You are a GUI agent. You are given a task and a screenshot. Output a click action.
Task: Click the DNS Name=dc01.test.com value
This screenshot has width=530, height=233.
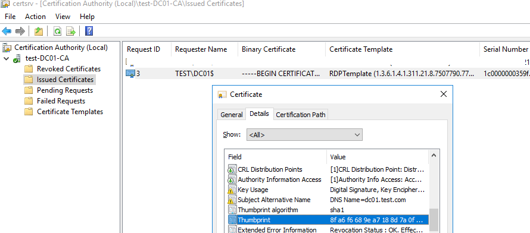pos(368,200)
